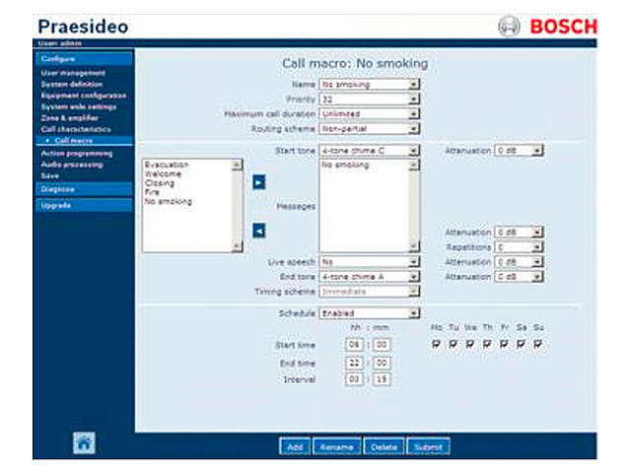The width and height of the screenshot is (631, 473).
Task: Click the Submit button
Action: (428, 446)
